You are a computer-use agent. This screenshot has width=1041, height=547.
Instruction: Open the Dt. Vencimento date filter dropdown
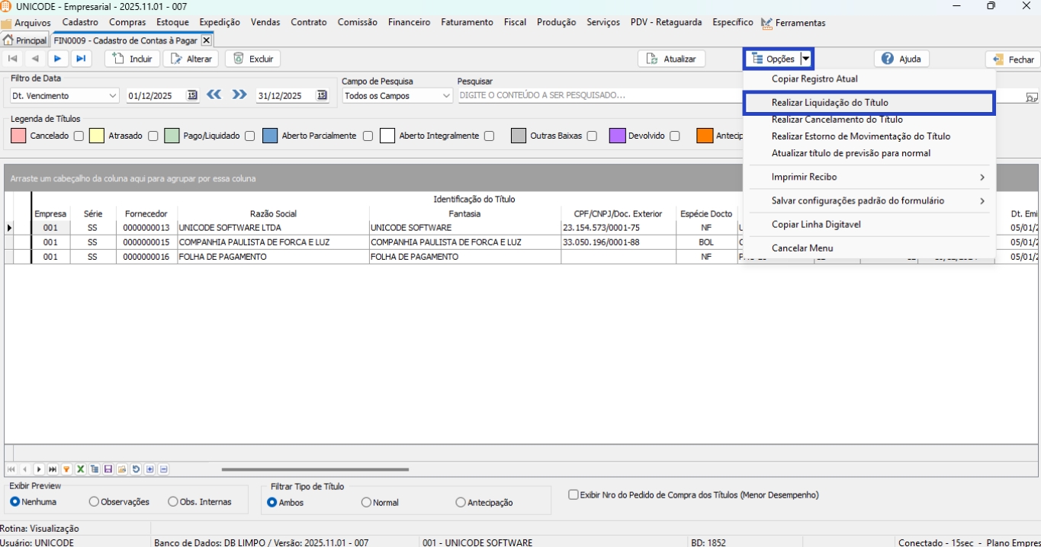pyautogui.click(x=113, y=96)
